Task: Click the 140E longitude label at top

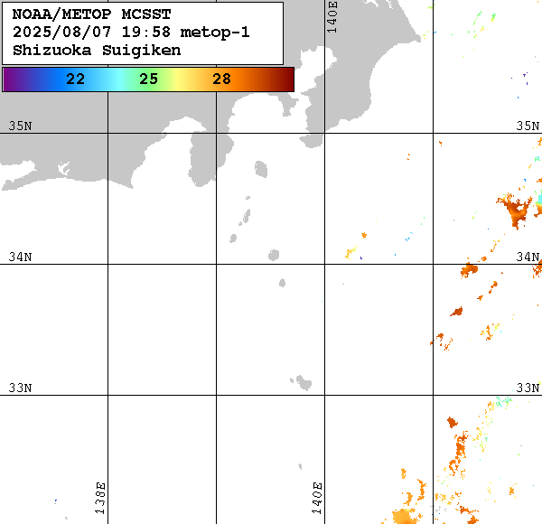Action: pyautogui.click(x=332, y=17)
